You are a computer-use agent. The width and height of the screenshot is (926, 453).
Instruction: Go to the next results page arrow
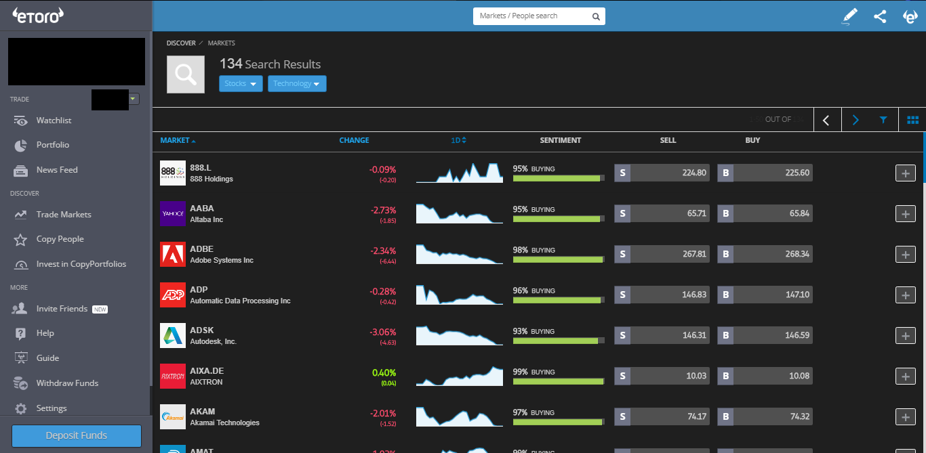[855, 120]
